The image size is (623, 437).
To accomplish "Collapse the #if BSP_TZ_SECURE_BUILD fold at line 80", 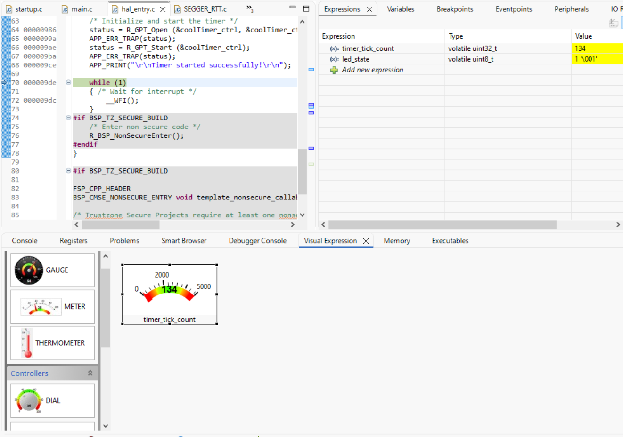I will [x=68, y=171].
